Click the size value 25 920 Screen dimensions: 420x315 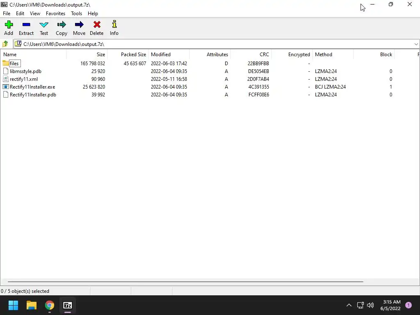[98, 71]
